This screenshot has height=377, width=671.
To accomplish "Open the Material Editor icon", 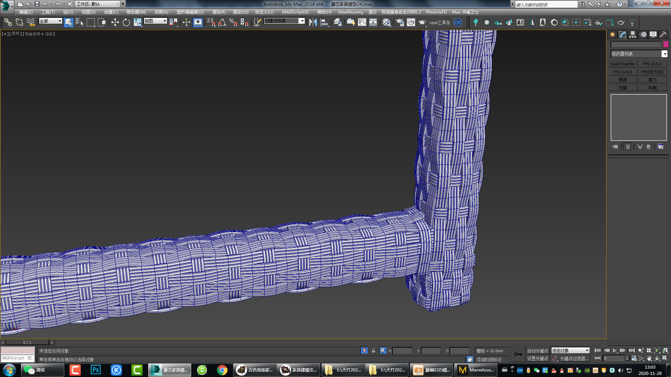I will pos(387,22).
